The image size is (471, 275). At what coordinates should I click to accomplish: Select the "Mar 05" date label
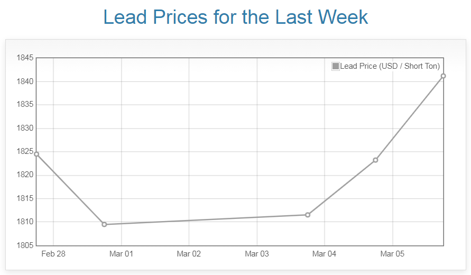pos(392,254)
